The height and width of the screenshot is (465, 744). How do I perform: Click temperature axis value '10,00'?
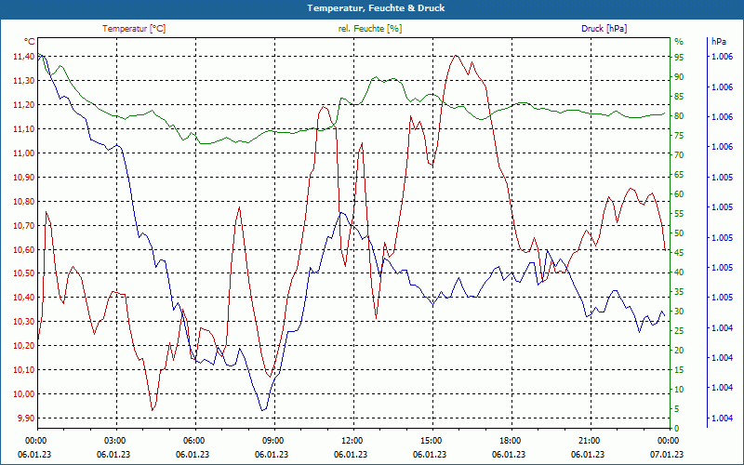[x=23, y=393]
